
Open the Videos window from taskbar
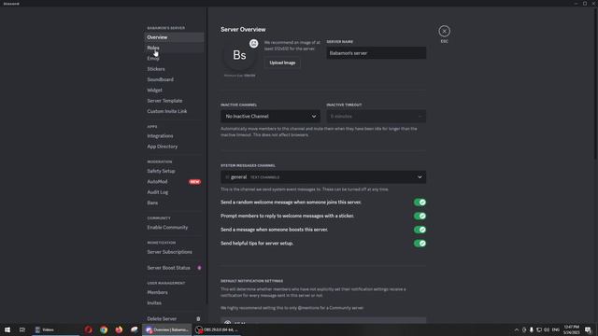pos(55,329)
